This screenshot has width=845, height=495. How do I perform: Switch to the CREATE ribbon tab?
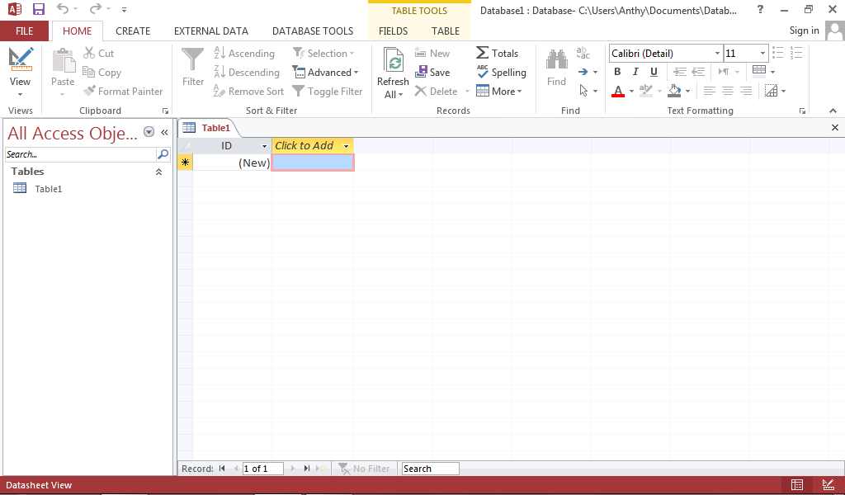133,31
